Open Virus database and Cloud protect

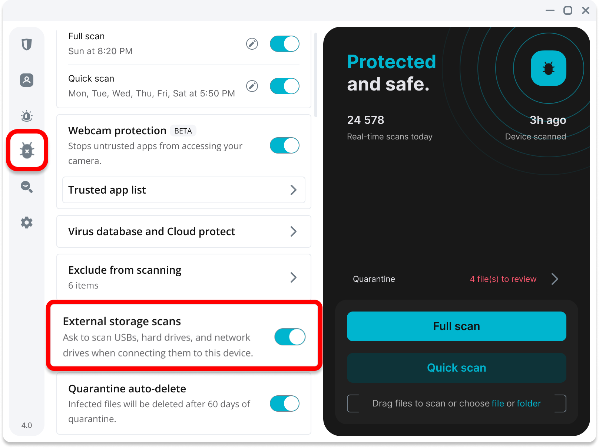184,231
